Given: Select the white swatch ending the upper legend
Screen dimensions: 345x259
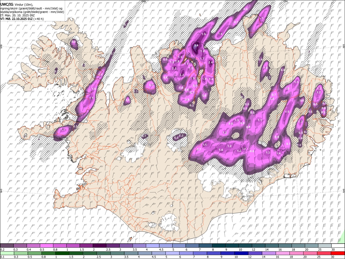Looking at the screenshot, I should click(337, 246).
